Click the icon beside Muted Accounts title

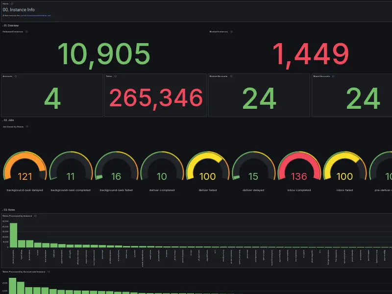(x=333, y=76)
